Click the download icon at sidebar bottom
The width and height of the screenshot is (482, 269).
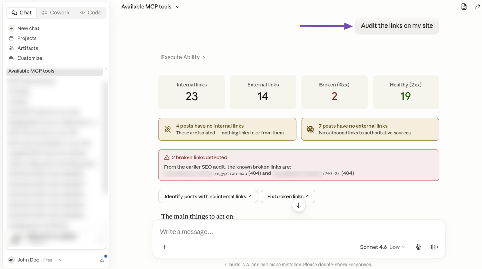coord(102,260)
